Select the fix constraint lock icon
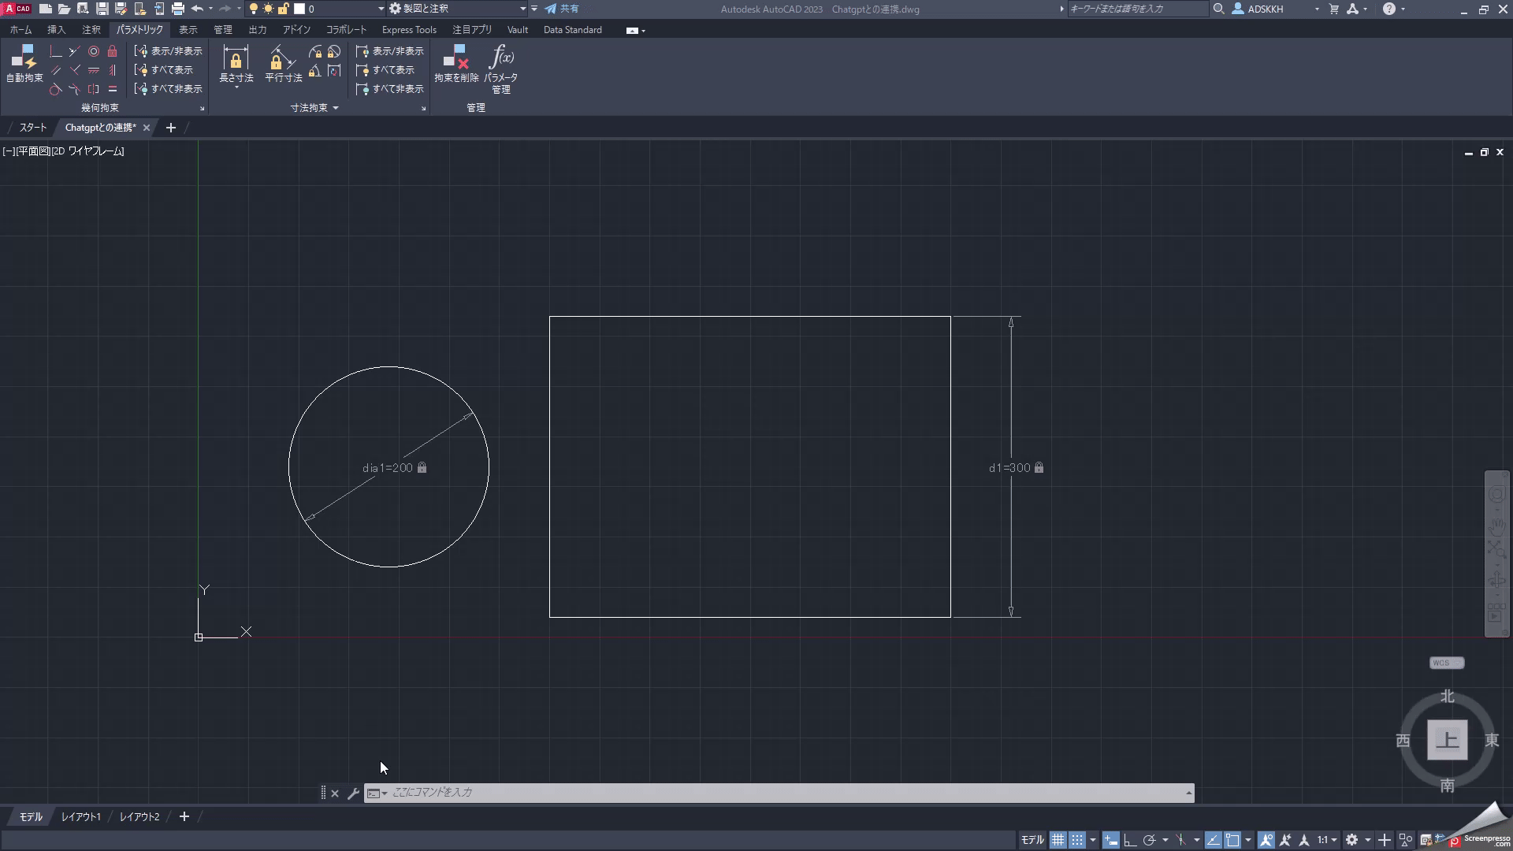Screen dimensions: 1513x851 point(111,50)
